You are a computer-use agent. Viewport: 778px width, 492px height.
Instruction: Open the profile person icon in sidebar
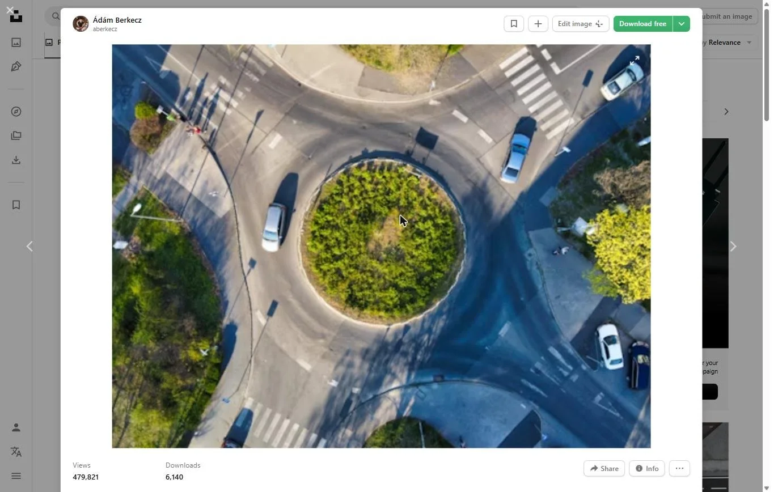coord(16,427)
